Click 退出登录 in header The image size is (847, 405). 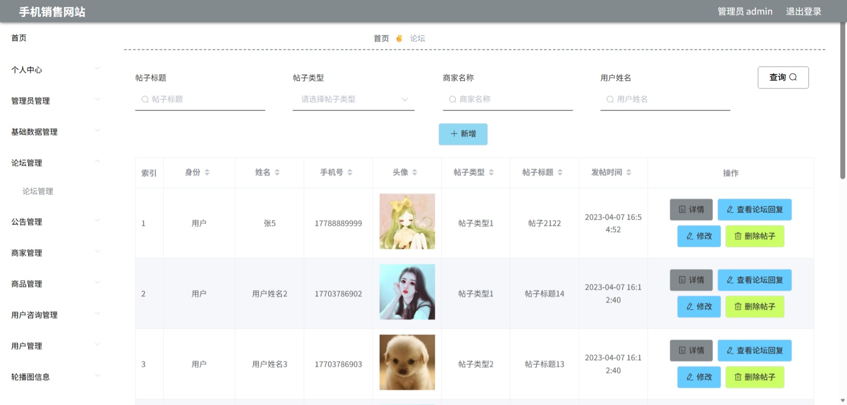(x=804, y=12)
